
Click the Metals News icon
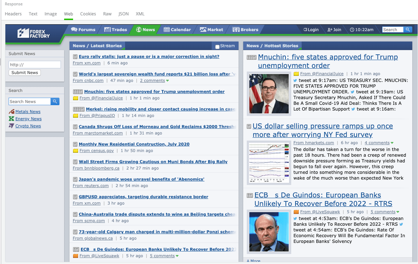pyautogui.click(x=11, y=112)
